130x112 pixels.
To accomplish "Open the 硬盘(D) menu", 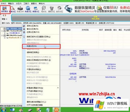I will tap(11, 4).
